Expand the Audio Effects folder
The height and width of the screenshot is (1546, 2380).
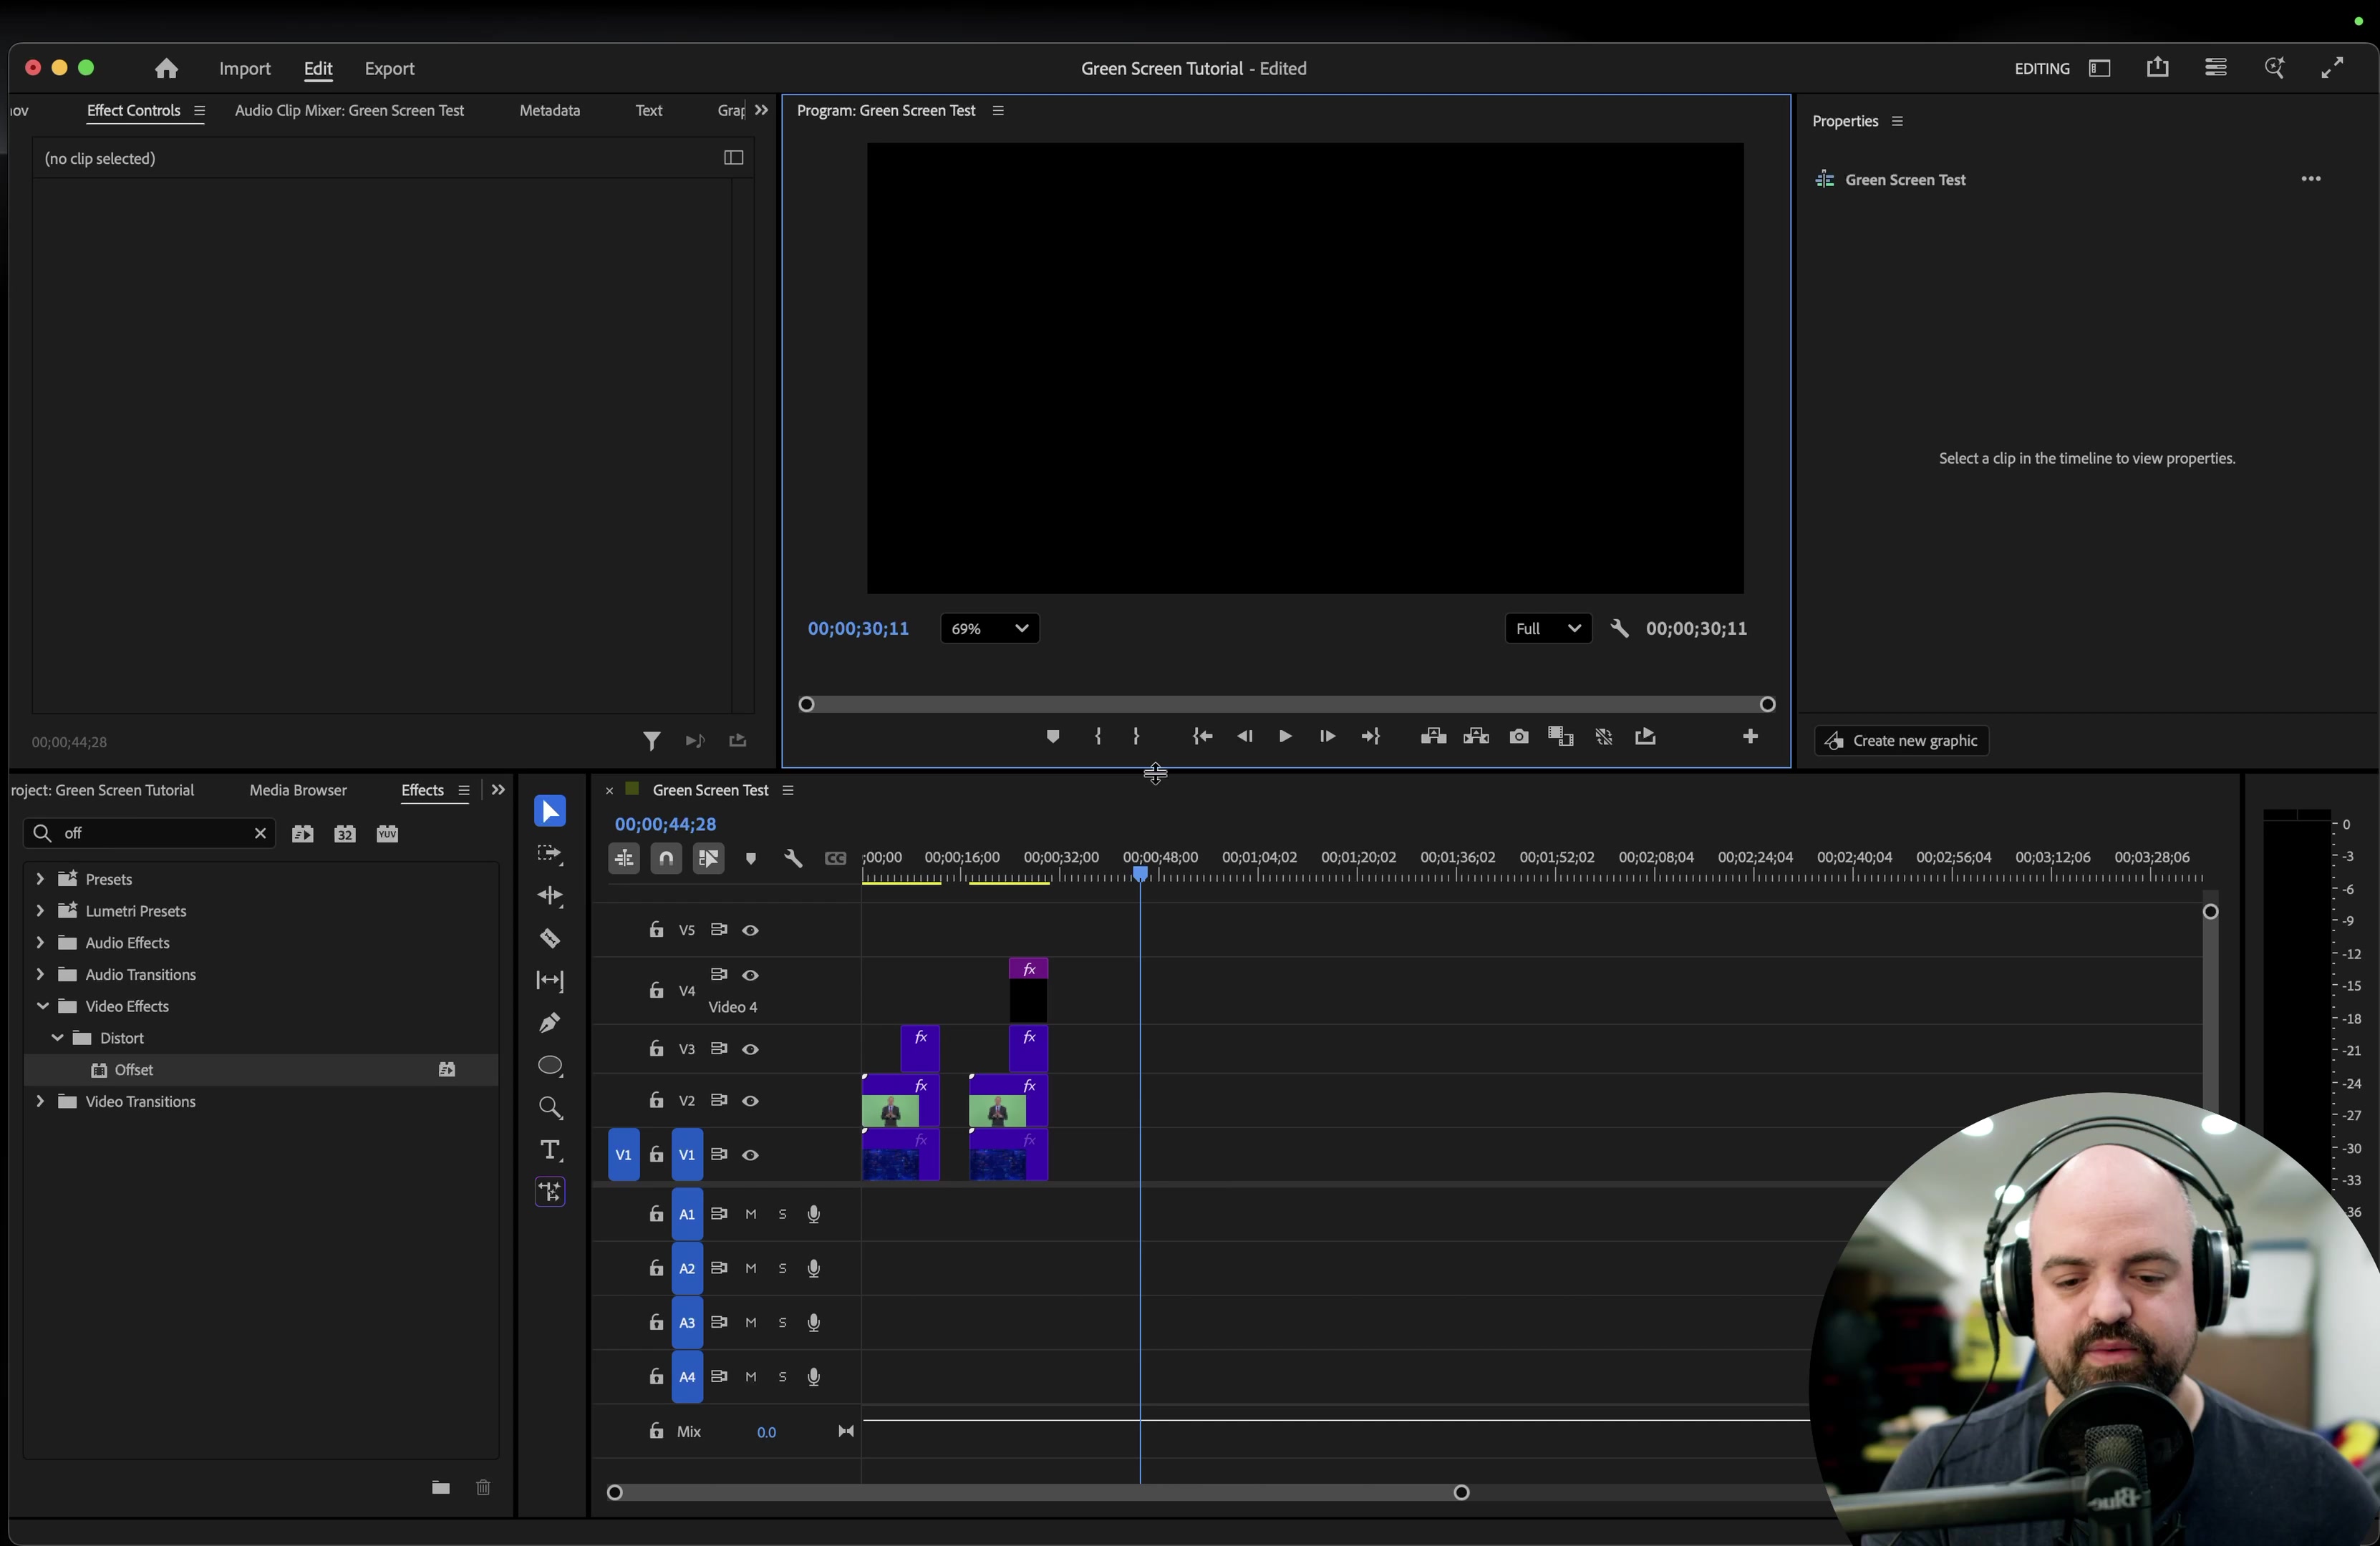point(40,943)
